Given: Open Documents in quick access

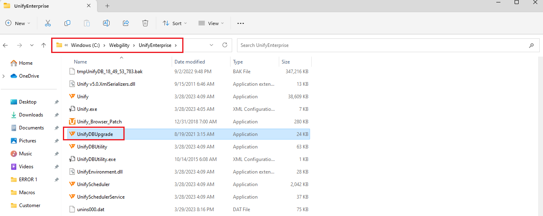Looking at the screenshot, I should click(31, 128).
